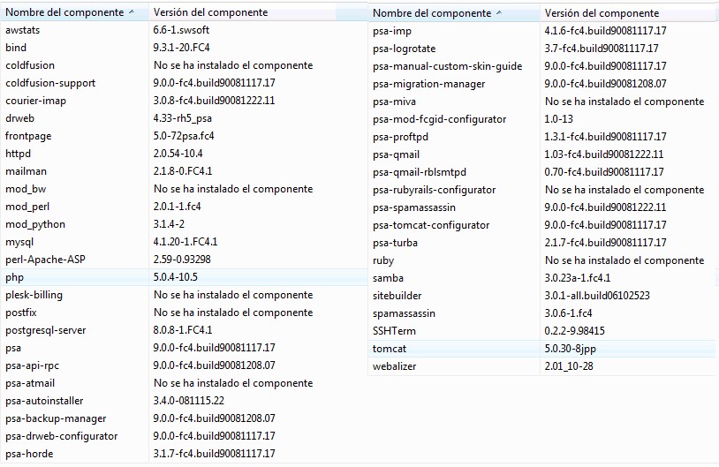
Task: Select 'psa-logrotate' component name
Action: click(405, 49)
